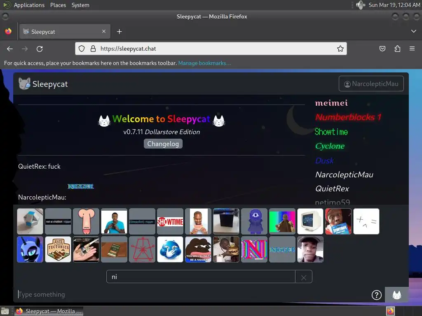
Task: Open the System menu
Action: click(x=80, y=5)
